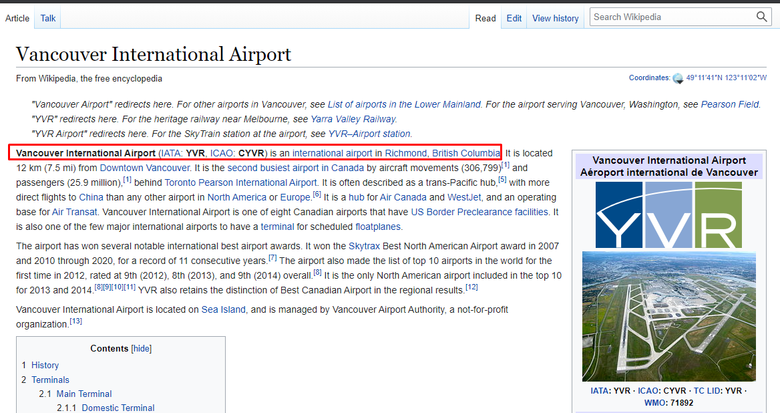Open the WestJet link

coord(464,197)
